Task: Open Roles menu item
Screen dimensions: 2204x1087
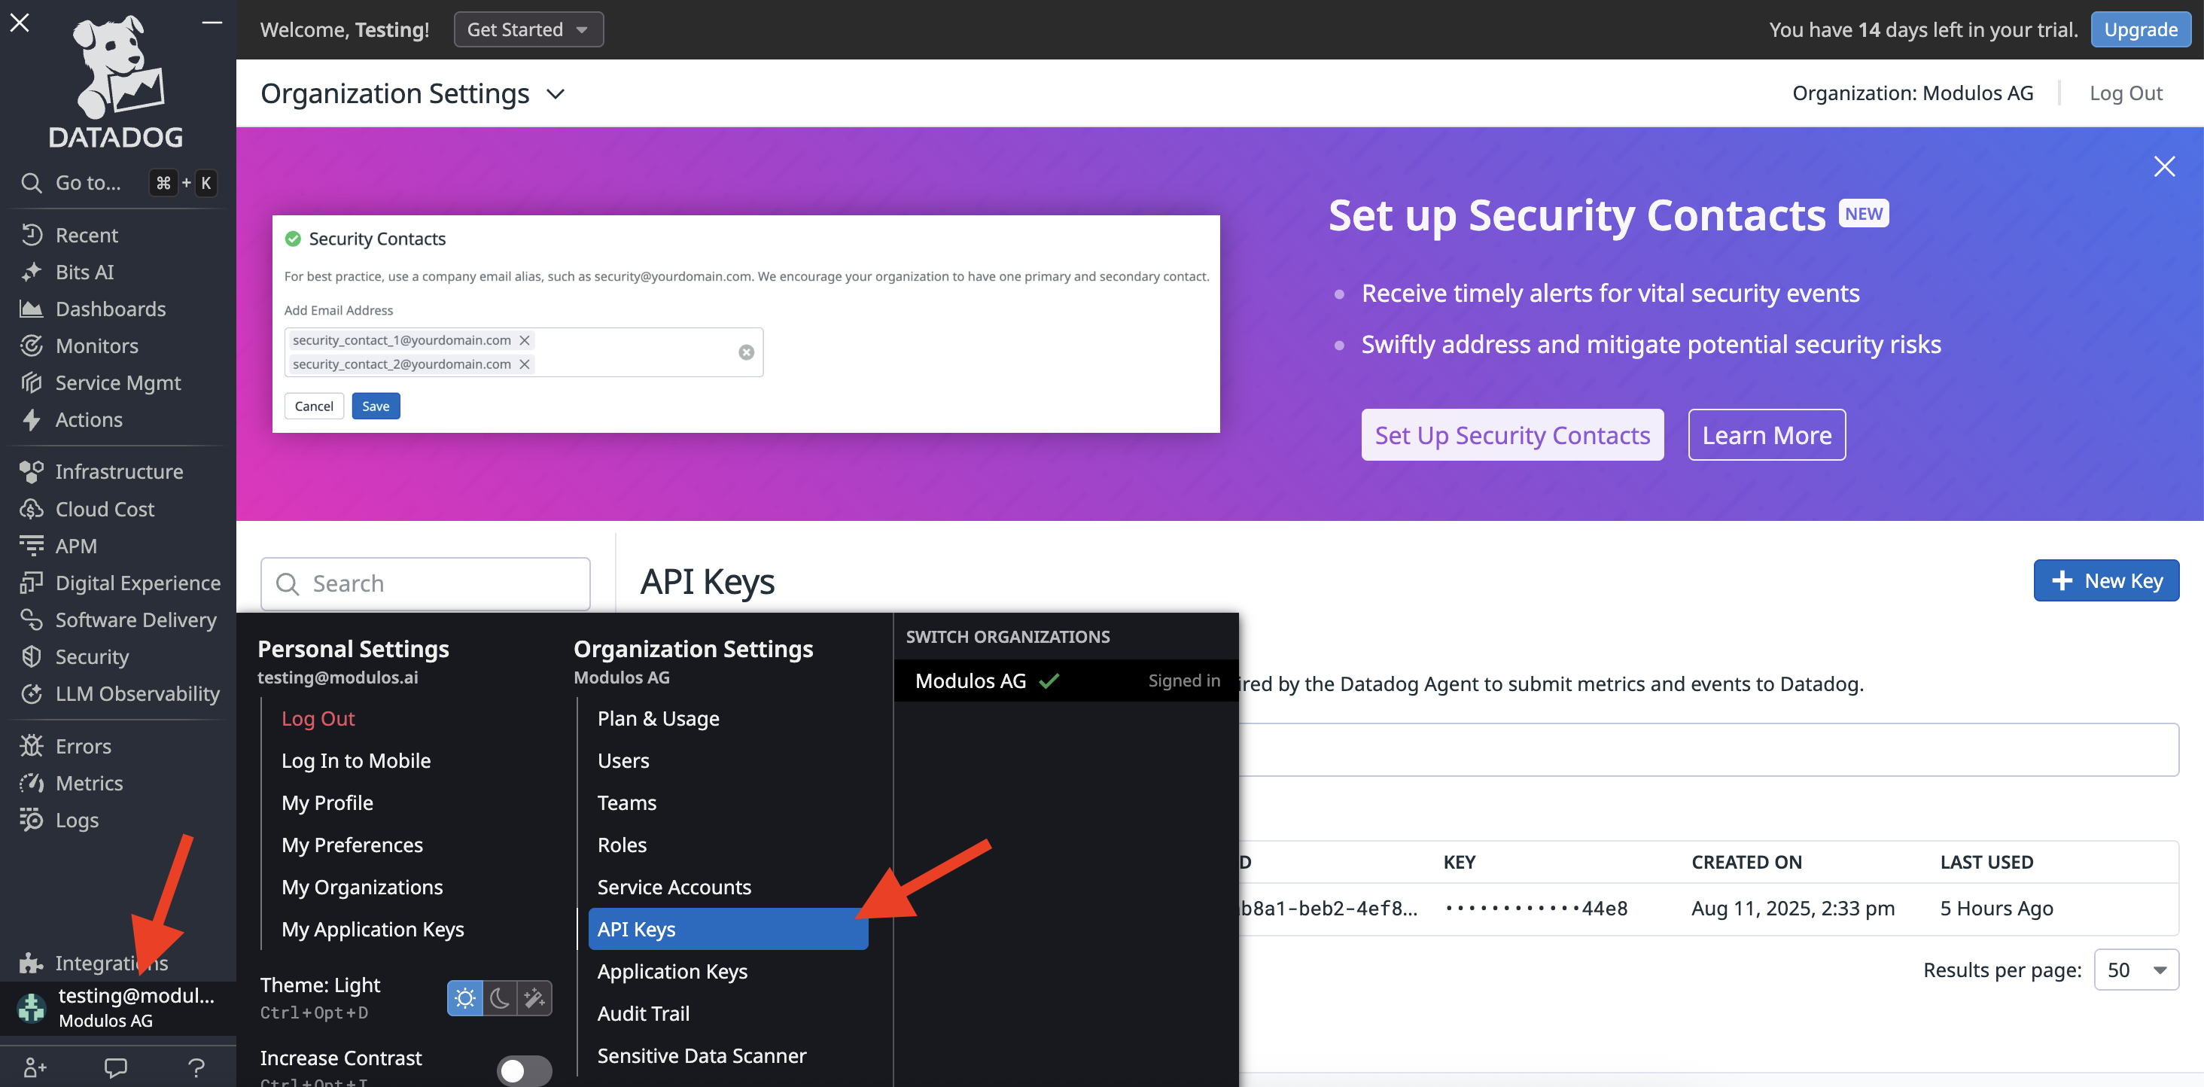Action: 622,844
